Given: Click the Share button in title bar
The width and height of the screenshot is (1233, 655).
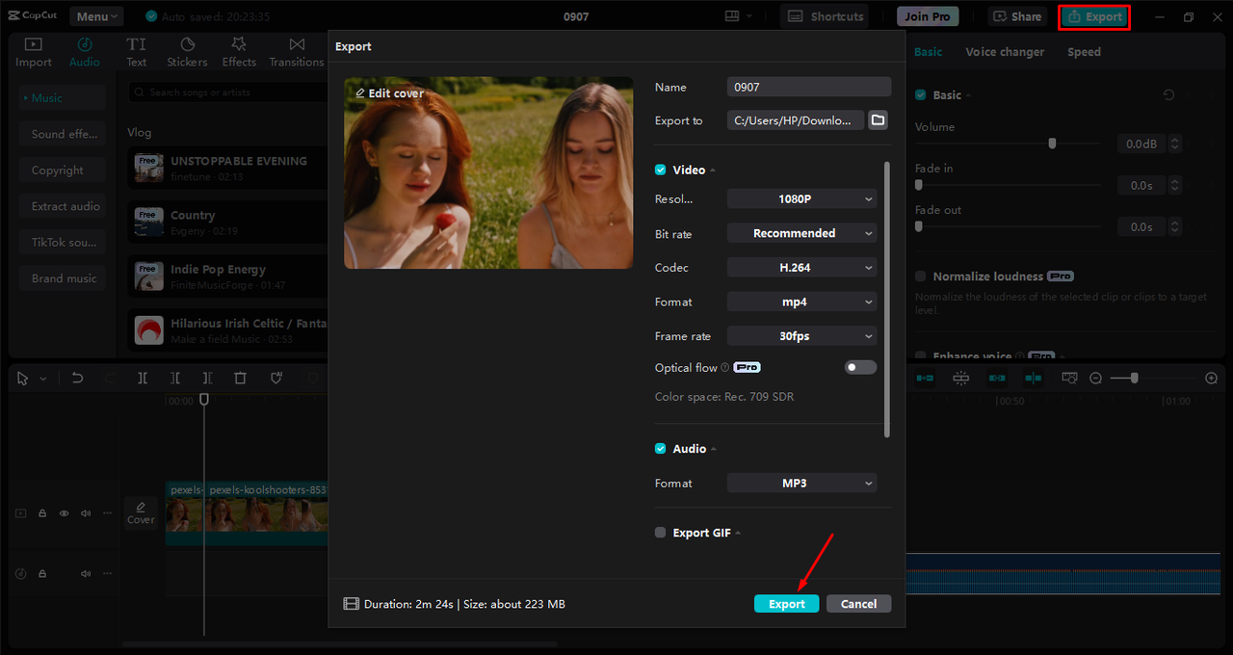Looking at the screenshot, I should [1017, 16].
